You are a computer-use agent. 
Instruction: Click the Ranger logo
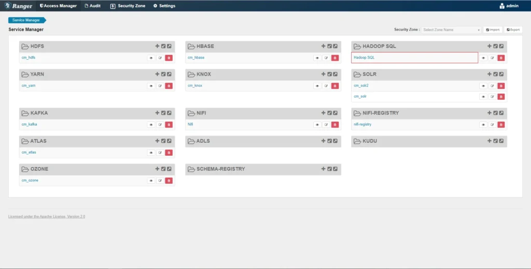(x=18, y=6)
